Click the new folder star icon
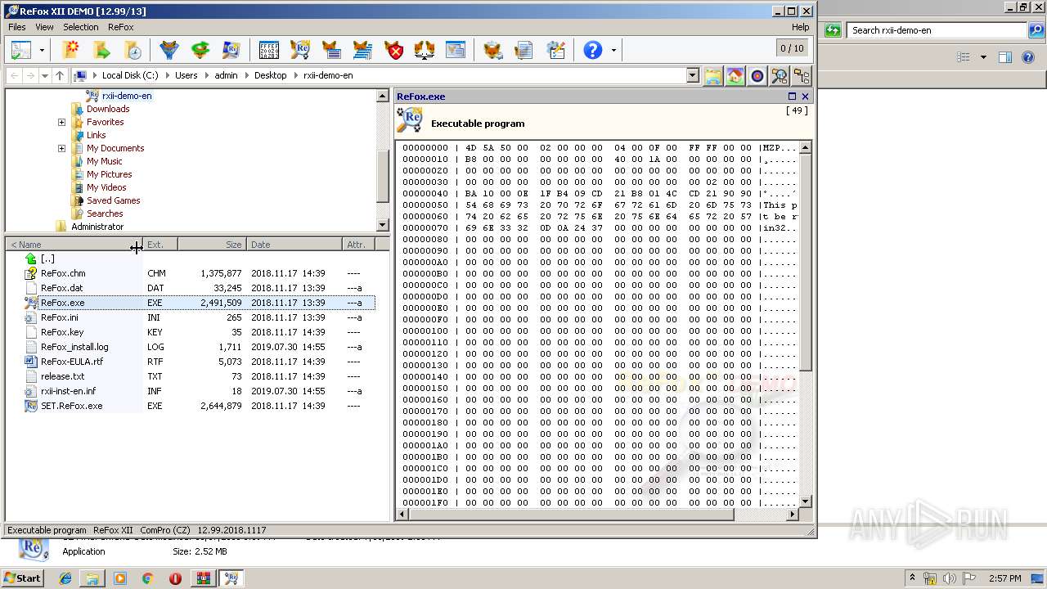Screen dimensions: 1047x589 coord(70,50)
